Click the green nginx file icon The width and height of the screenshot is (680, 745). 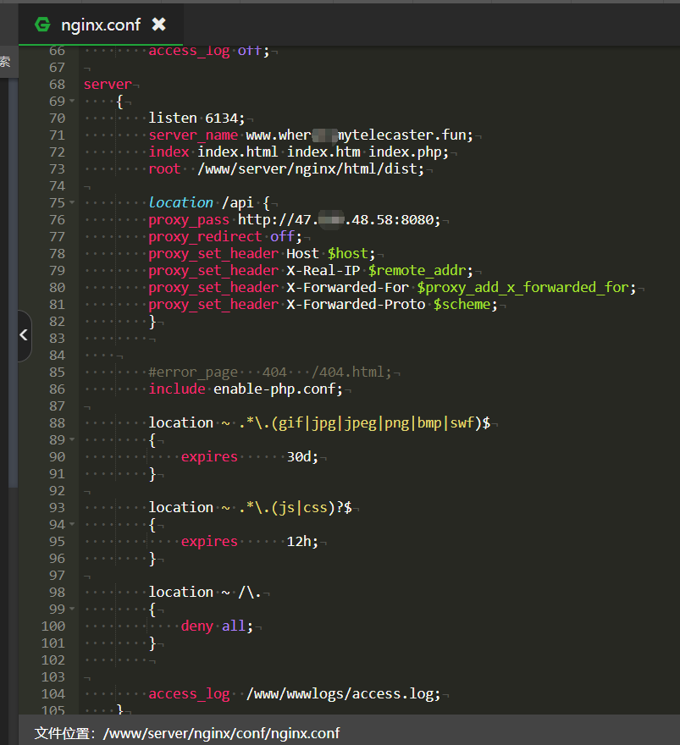pos(43,25)
